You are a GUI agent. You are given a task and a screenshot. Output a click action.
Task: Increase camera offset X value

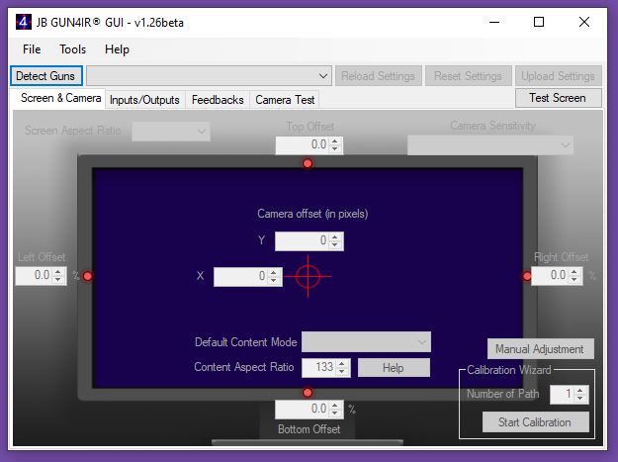point(274,272)
